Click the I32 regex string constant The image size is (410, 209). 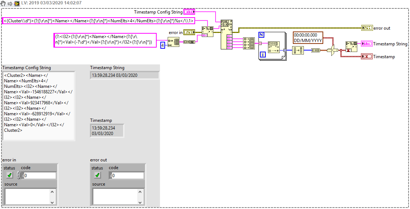[x=105, y=40]
